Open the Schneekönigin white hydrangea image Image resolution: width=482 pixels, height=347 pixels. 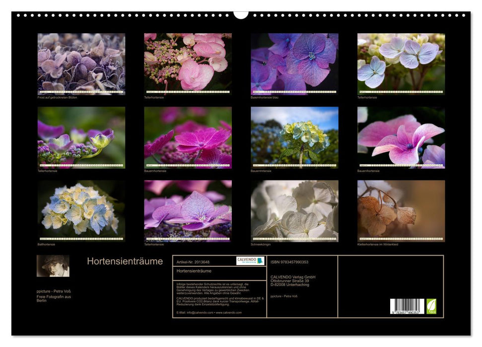(x=295, y=211)
